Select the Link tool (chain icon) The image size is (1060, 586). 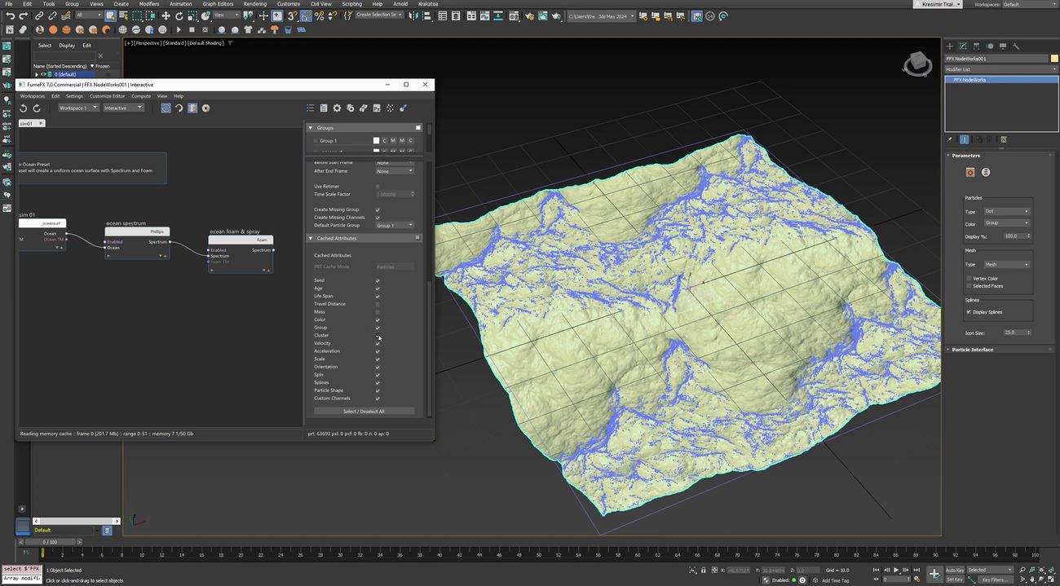click(39, 15)
